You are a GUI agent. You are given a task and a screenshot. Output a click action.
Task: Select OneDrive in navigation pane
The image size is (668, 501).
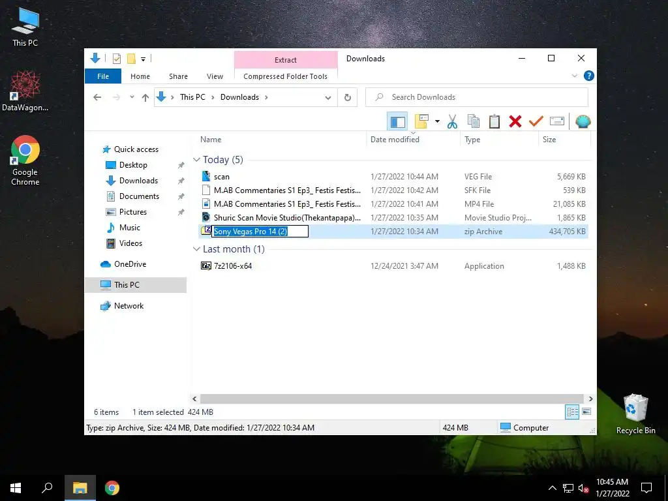tap(130, 264)
